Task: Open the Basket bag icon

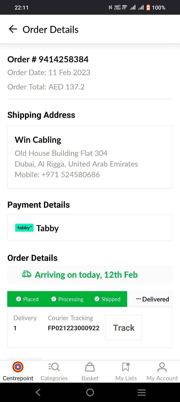Action: (90, 367)
